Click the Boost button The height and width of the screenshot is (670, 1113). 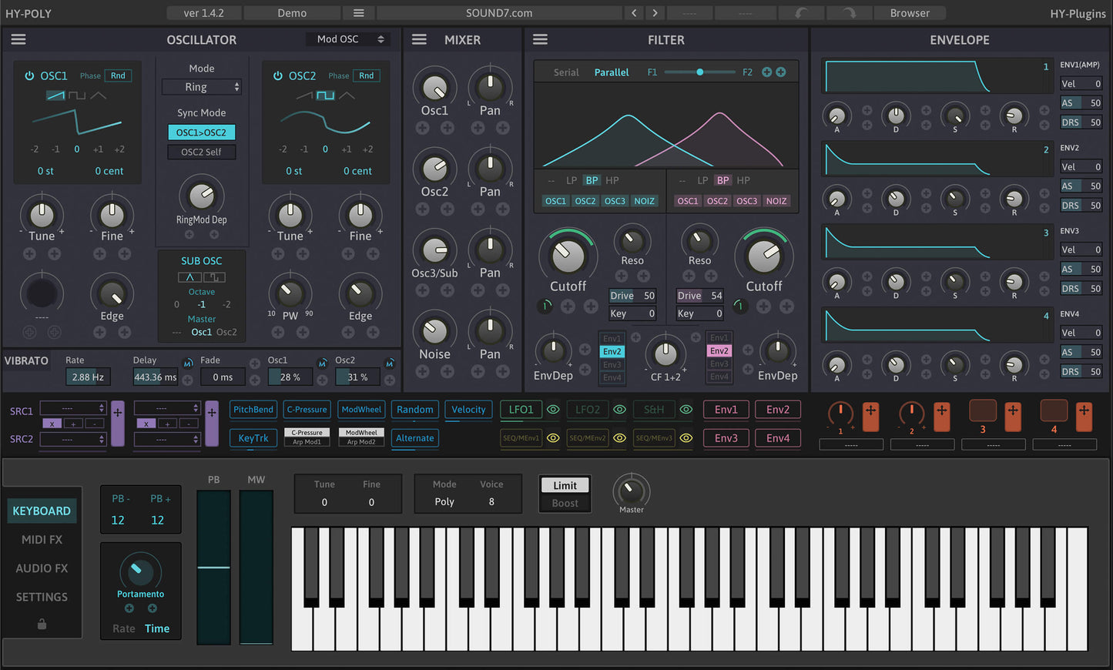565,503
